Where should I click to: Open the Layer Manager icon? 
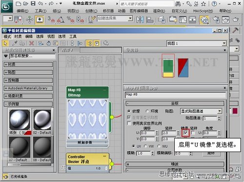click(x=162, y=20)
